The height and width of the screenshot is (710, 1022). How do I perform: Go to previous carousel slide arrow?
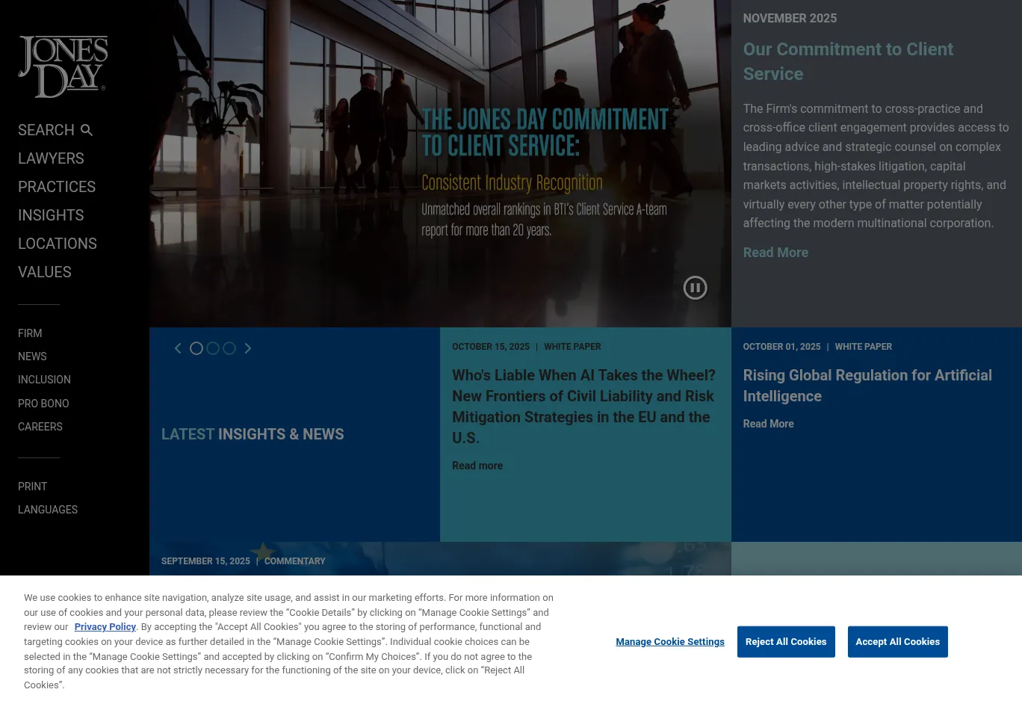[x=178, y=348]
